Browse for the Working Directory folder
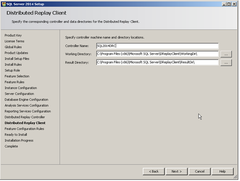Screen dimensions: 240x181 (226, 54)
